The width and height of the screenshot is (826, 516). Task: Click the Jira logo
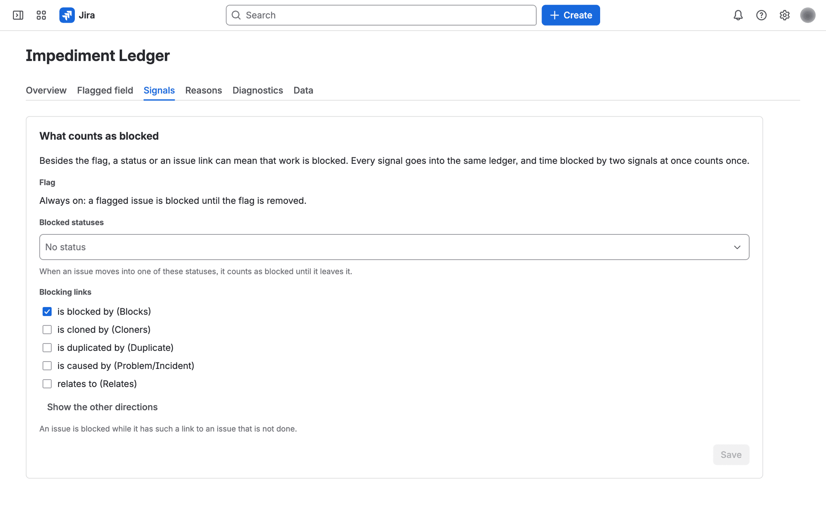[x=77, y=15]
